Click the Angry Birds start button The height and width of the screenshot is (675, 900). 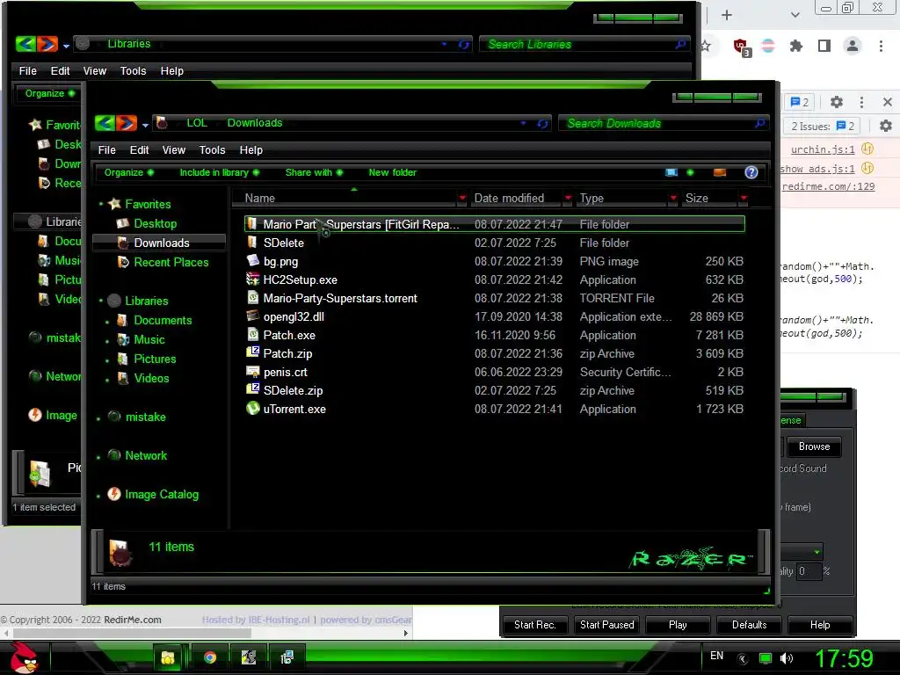(x=24, y=657)
